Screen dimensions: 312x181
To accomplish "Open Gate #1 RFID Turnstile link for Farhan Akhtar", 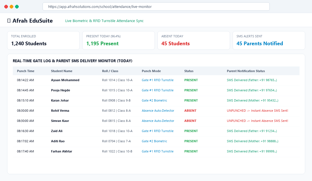I will click(158, 151).
